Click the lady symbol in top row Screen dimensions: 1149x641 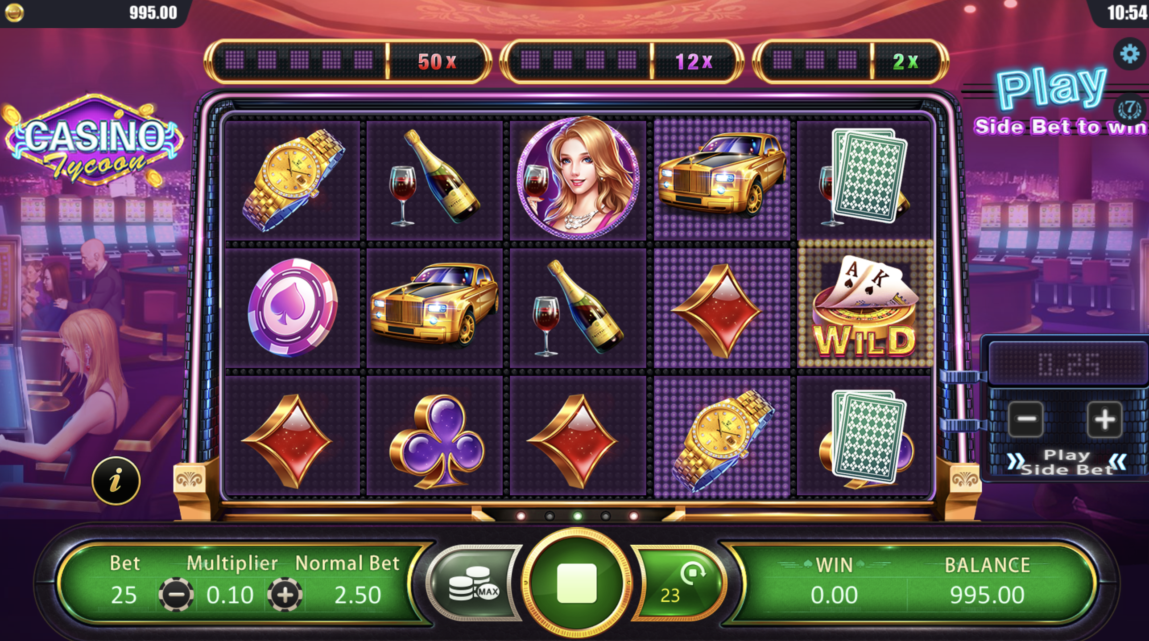[x=578, y=177]
